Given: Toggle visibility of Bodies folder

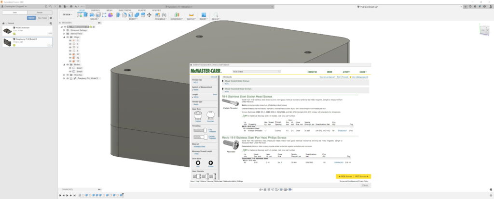Looking at the screenshot, I should (68, 65).
